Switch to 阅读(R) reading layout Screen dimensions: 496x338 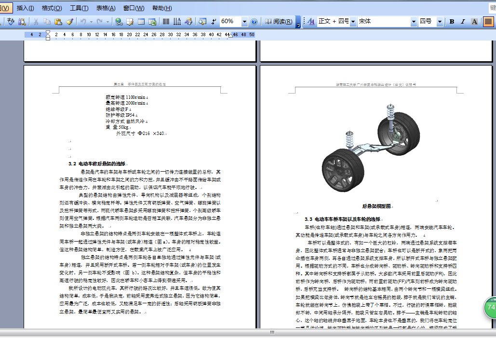(279, 22)
